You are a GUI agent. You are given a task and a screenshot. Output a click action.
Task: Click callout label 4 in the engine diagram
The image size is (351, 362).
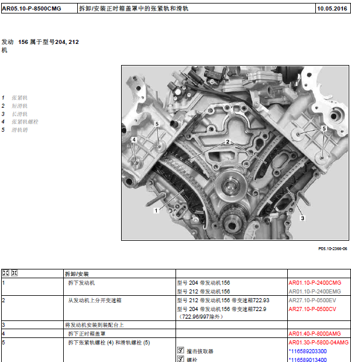click(134, 139)
